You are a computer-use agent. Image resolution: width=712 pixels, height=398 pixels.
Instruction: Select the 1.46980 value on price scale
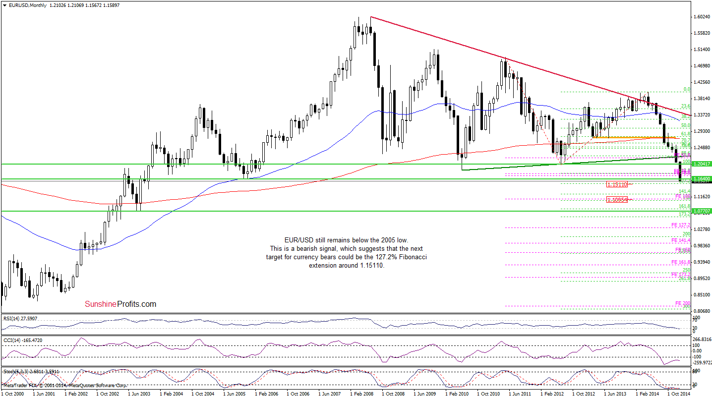tap(702, 66)
